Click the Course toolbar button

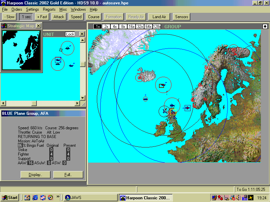94,17
